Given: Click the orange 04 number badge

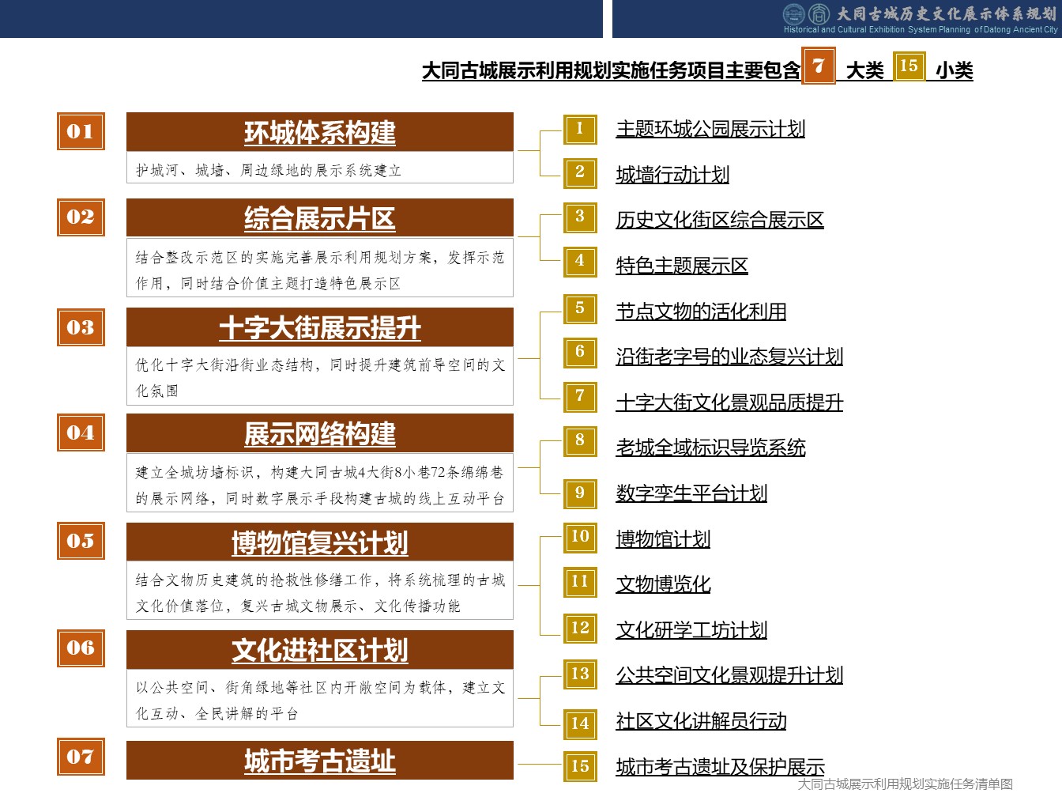Looking at the screenshot, I should 81,432.
